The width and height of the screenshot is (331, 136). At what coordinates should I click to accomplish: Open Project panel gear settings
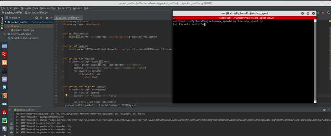click(x=47, y=18)
